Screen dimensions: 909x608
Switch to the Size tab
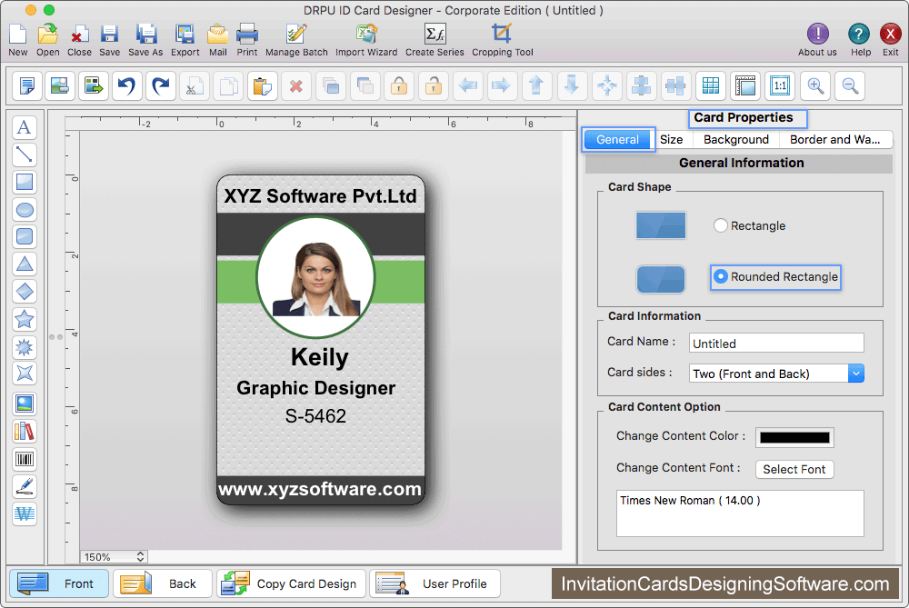(x=672, y=140)
